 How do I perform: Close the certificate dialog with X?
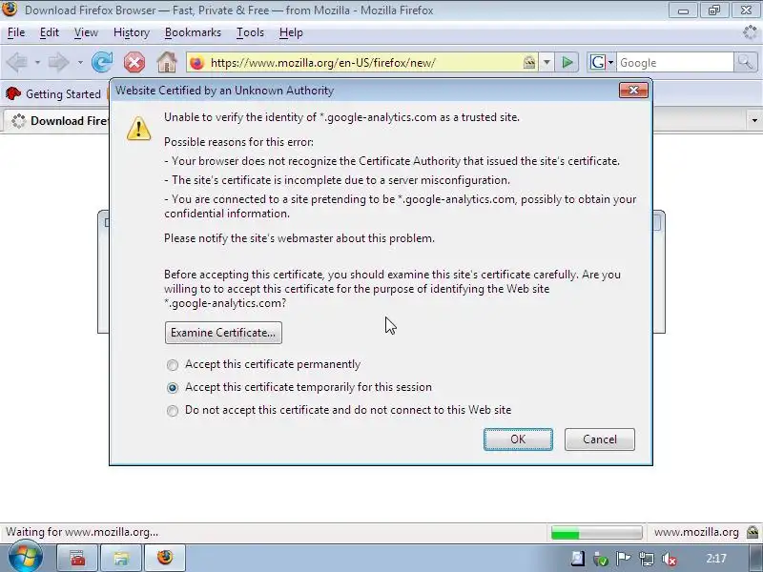pyautogui.click(x=633, y=91)
